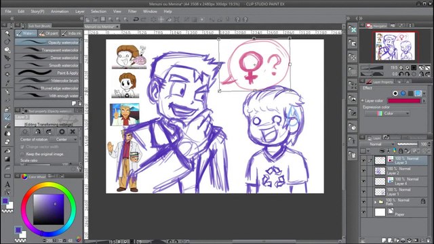The image size is (434, 244).
Task: Hide the Refs folder layer
Action: pos(363,202)
